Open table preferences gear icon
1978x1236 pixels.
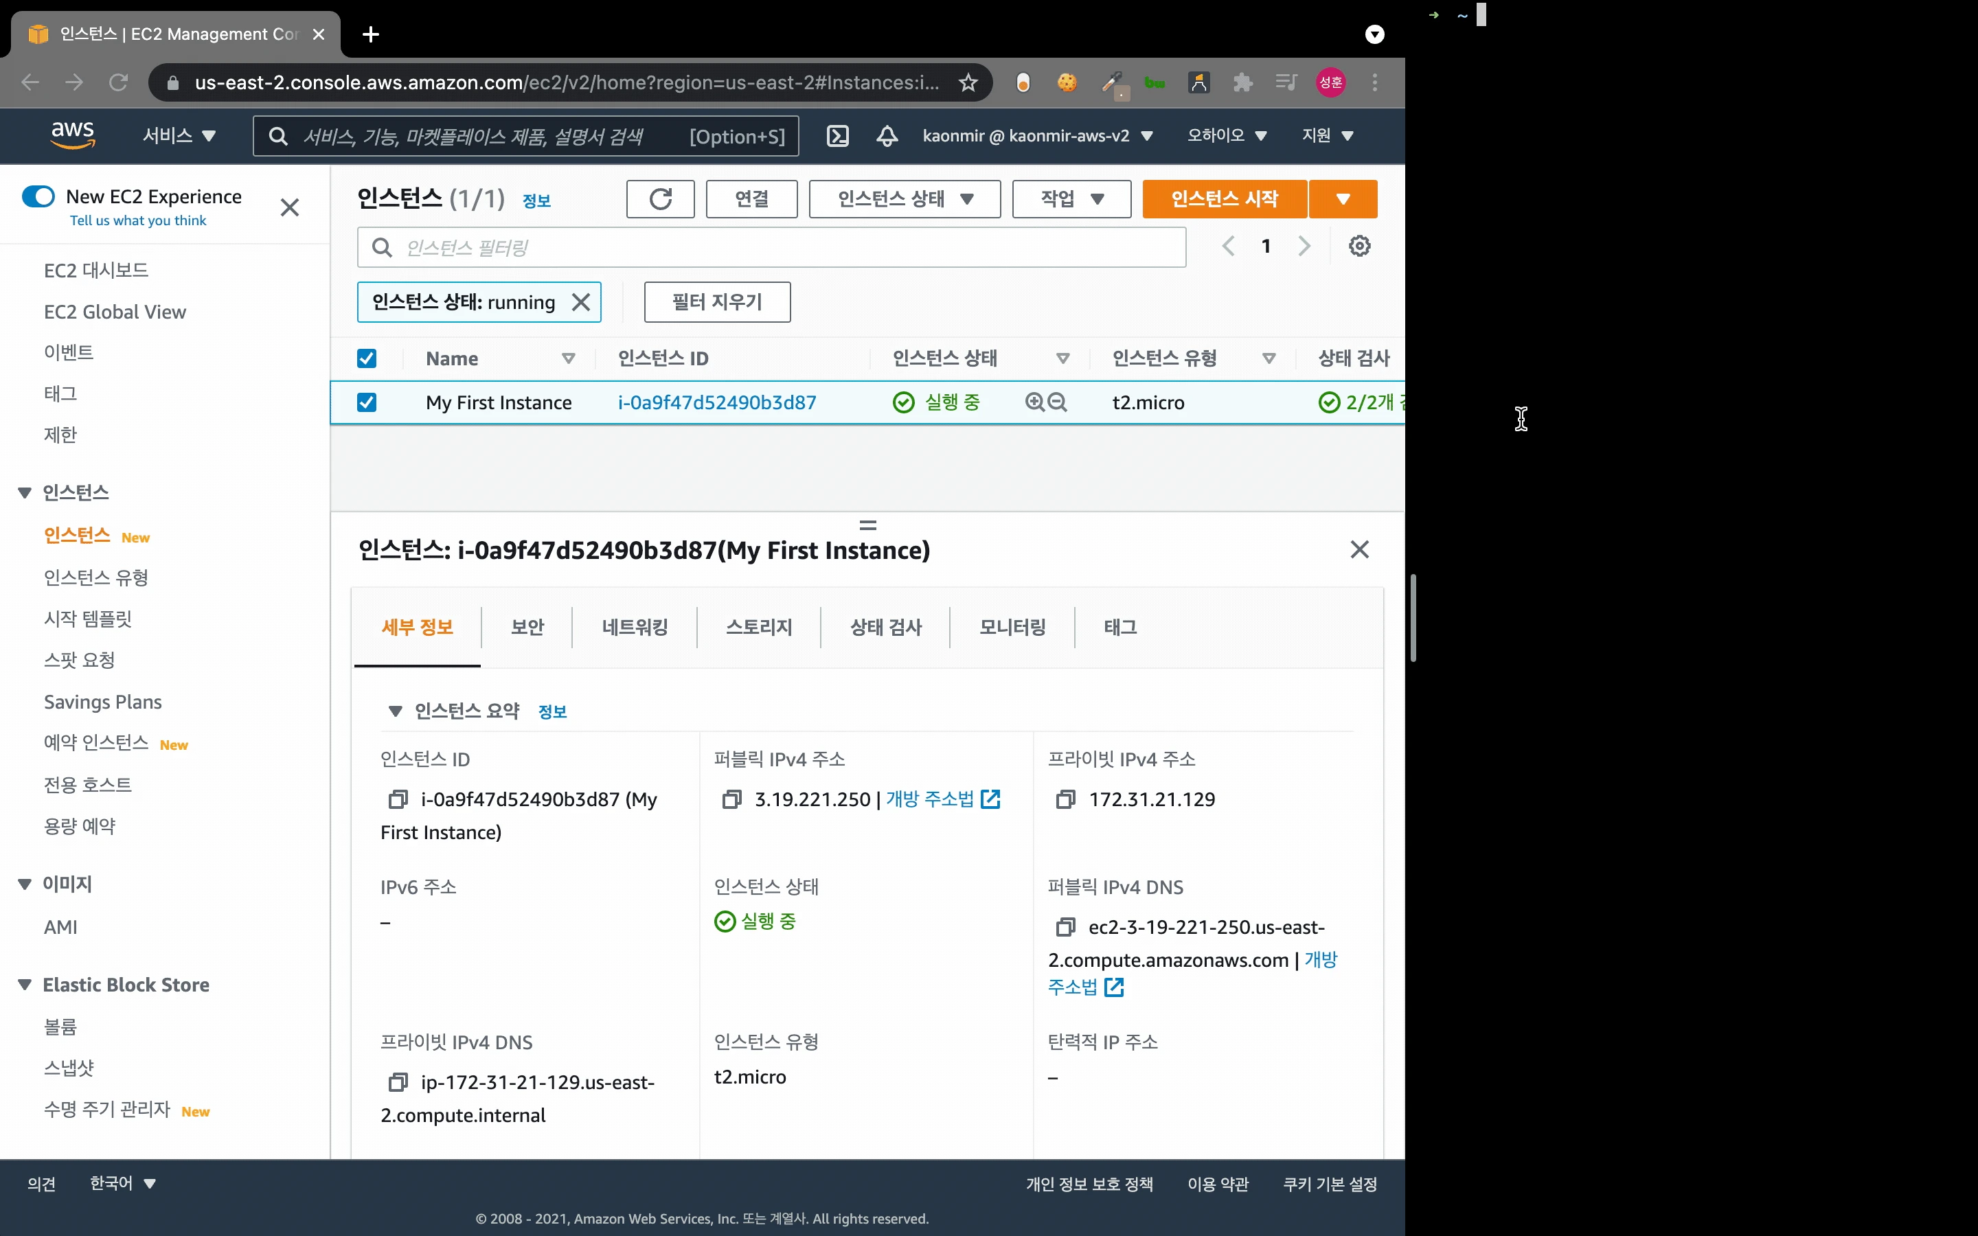pyautogui.click(x=1359, y=246)
